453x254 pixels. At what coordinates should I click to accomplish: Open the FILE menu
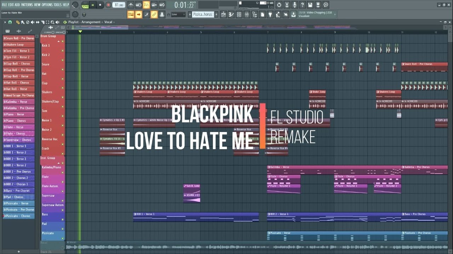click(x=4, y=5)
